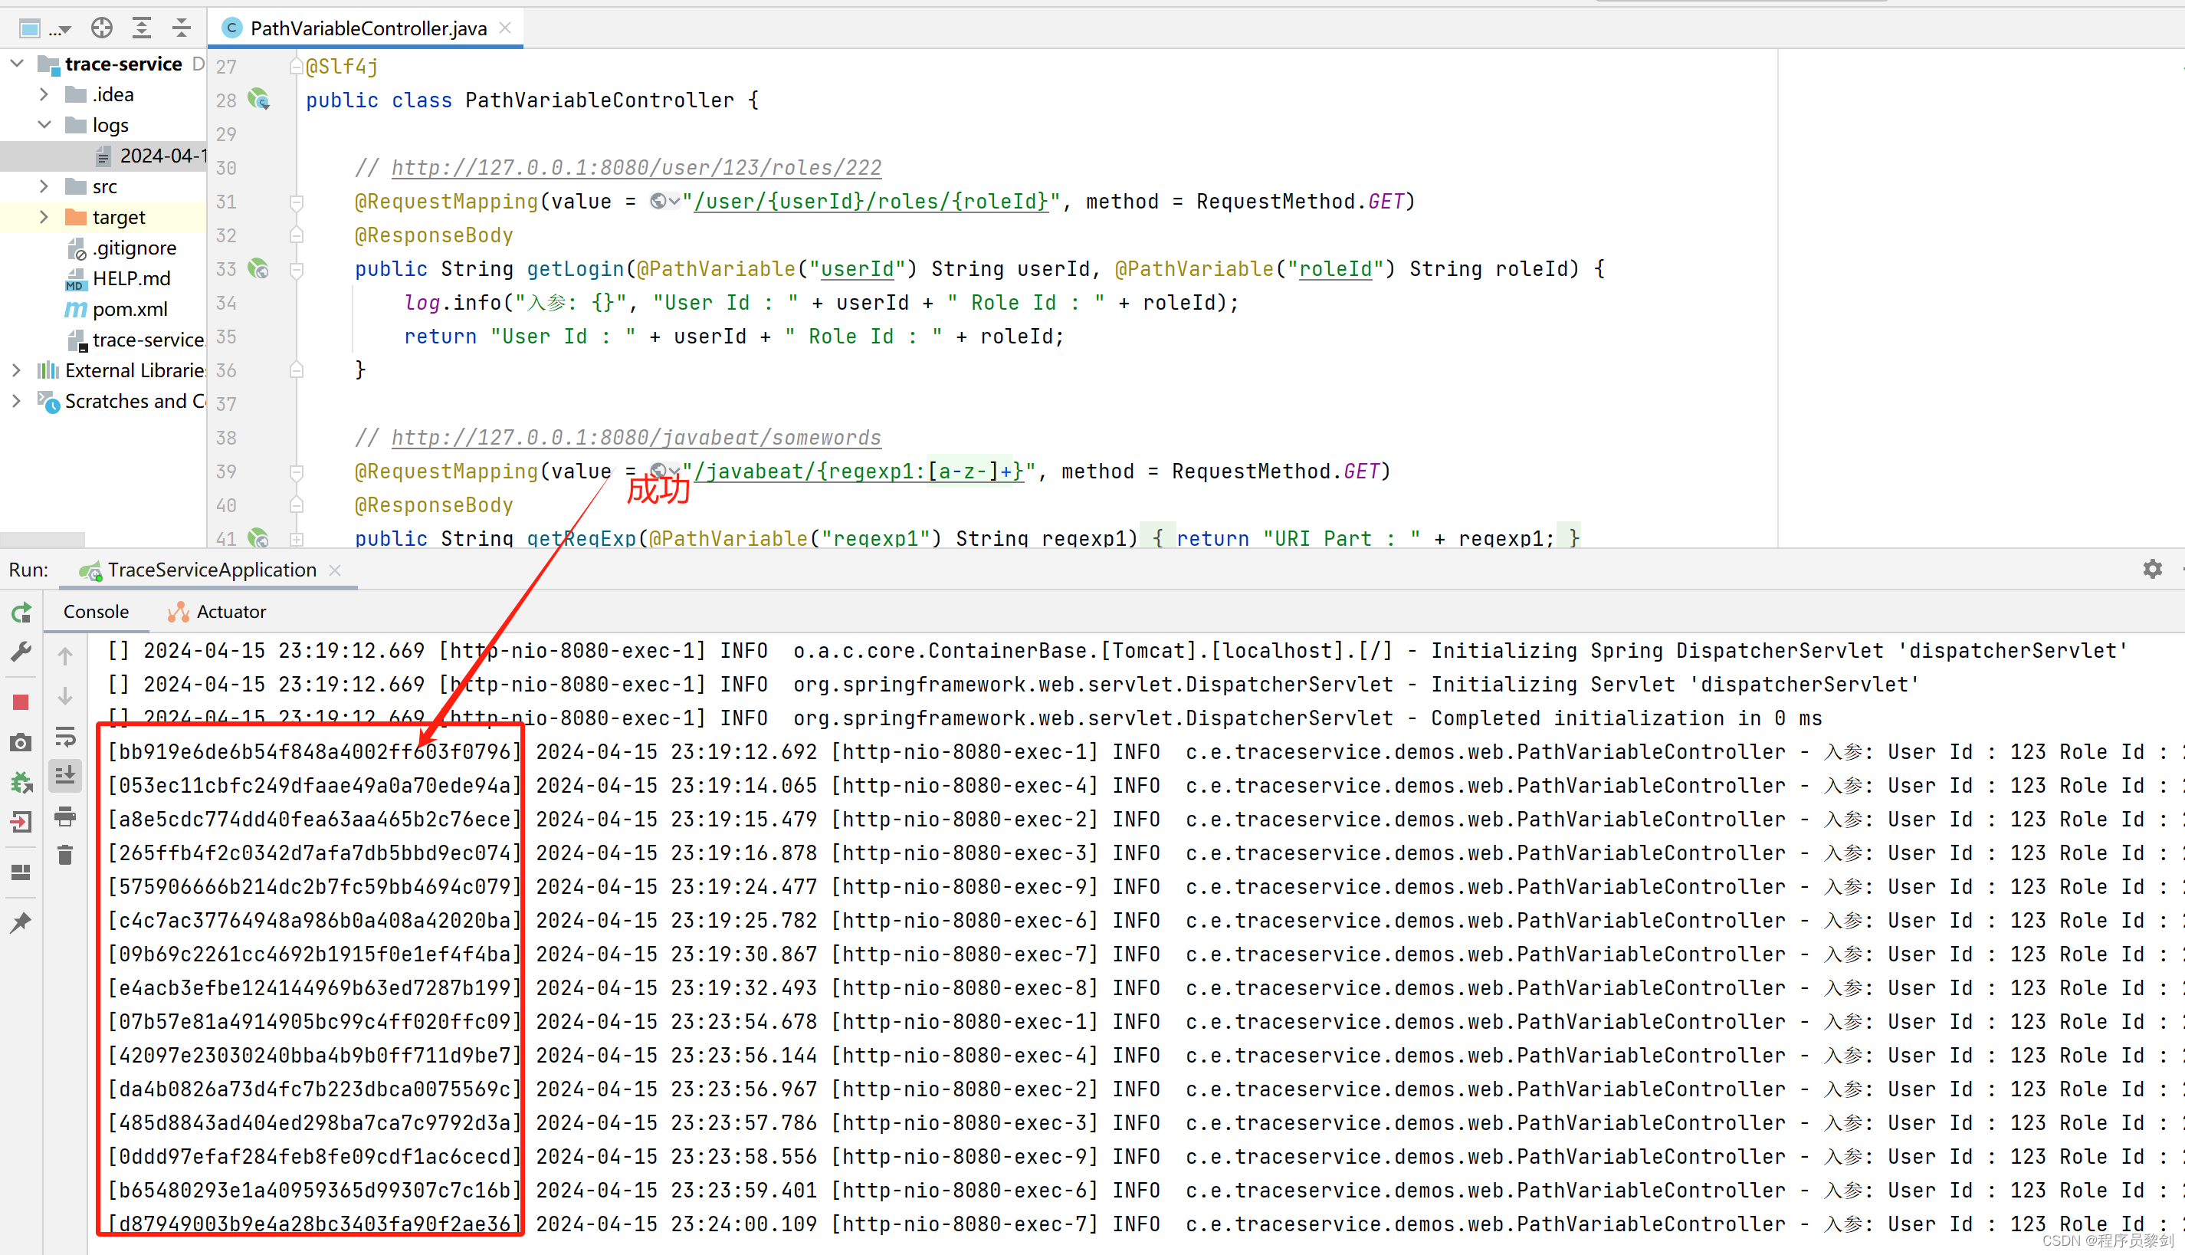Click the javabeat/somewords URL comment link
Image resolution: width=2185 pixels, height=1255 pixels.
coord(636,438)
